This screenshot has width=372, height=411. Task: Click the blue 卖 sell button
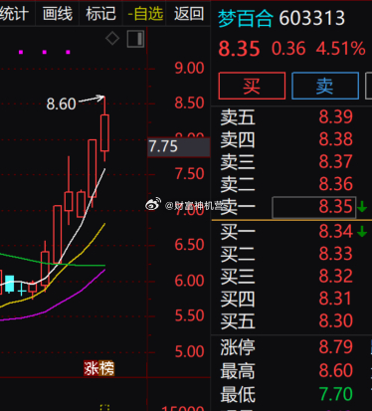(x=325, y=86)
